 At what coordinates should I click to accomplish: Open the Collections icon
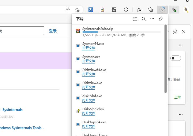point(151,10)
